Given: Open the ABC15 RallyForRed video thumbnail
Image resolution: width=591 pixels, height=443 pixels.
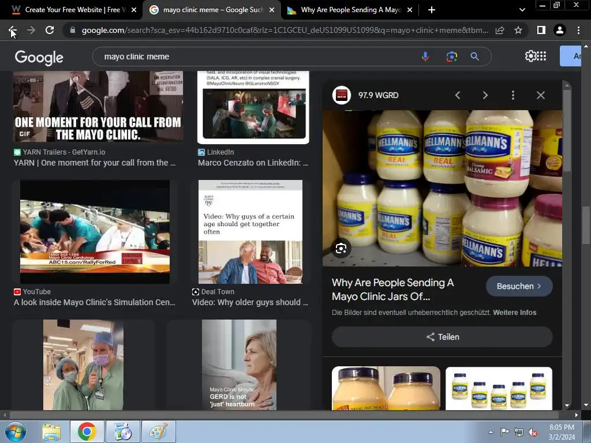Looking at the screenshot, I should point(95,232).
